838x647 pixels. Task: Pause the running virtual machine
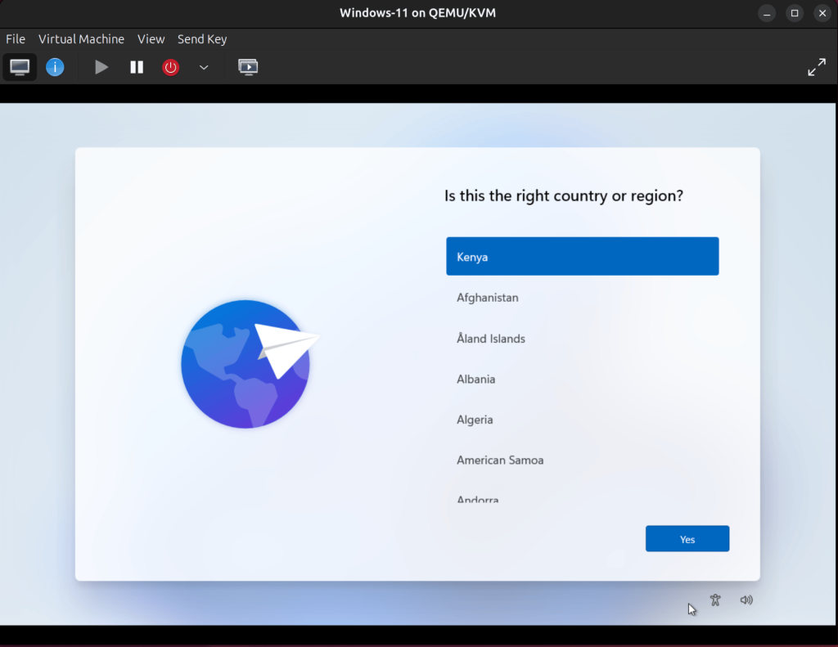[x=136, y=66]
